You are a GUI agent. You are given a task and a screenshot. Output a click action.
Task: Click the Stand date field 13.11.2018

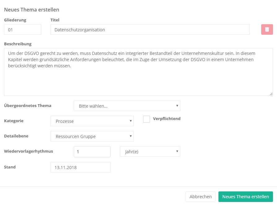click(x=80, y=167)
